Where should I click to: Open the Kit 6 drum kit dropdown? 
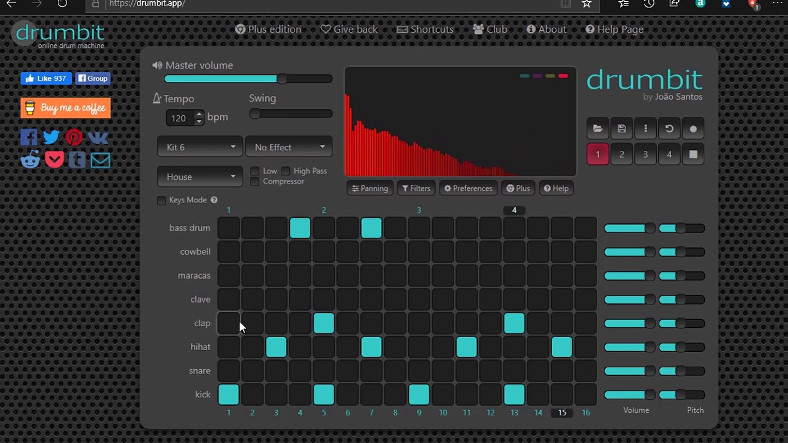tap(200, 147)
